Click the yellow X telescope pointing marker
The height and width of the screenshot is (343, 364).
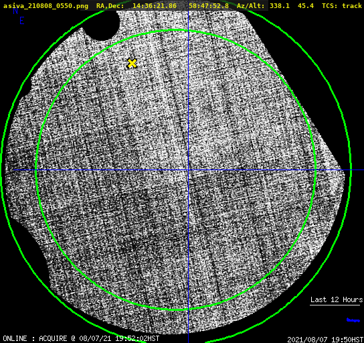pyautogui.click(x=132, y=64)
